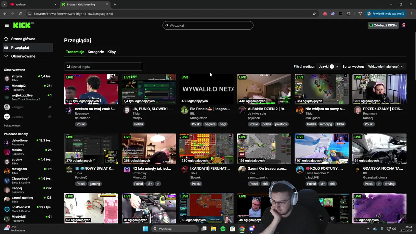This screenshot has height=234, width=416.
Task: Open the tab search dropdown arrow
Action: 4,5
